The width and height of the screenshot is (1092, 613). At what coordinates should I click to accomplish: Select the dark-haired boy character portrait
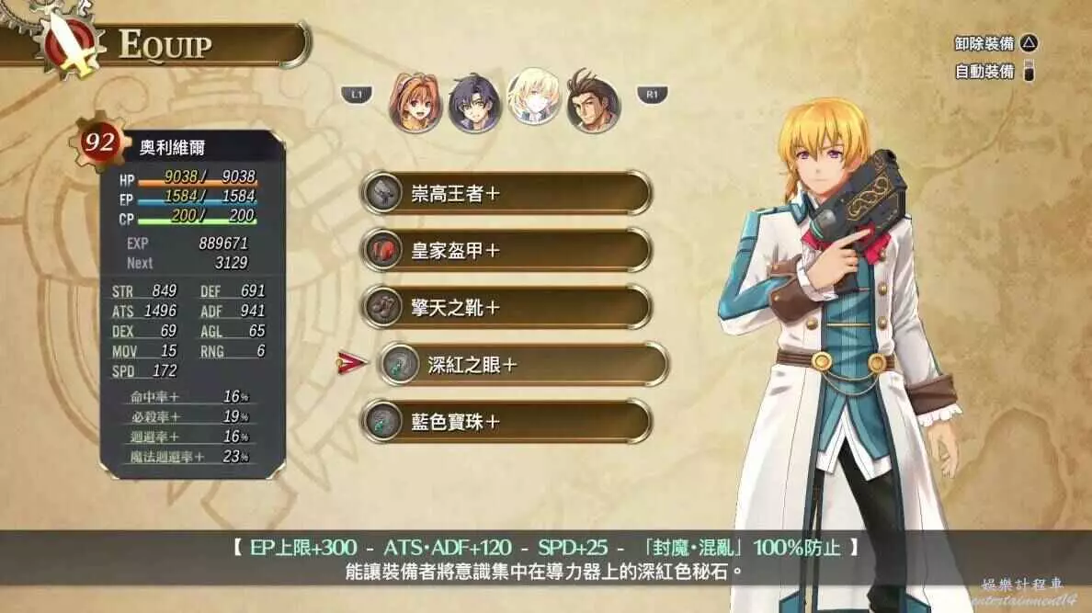pyautogui.click(x=474, y=103)
